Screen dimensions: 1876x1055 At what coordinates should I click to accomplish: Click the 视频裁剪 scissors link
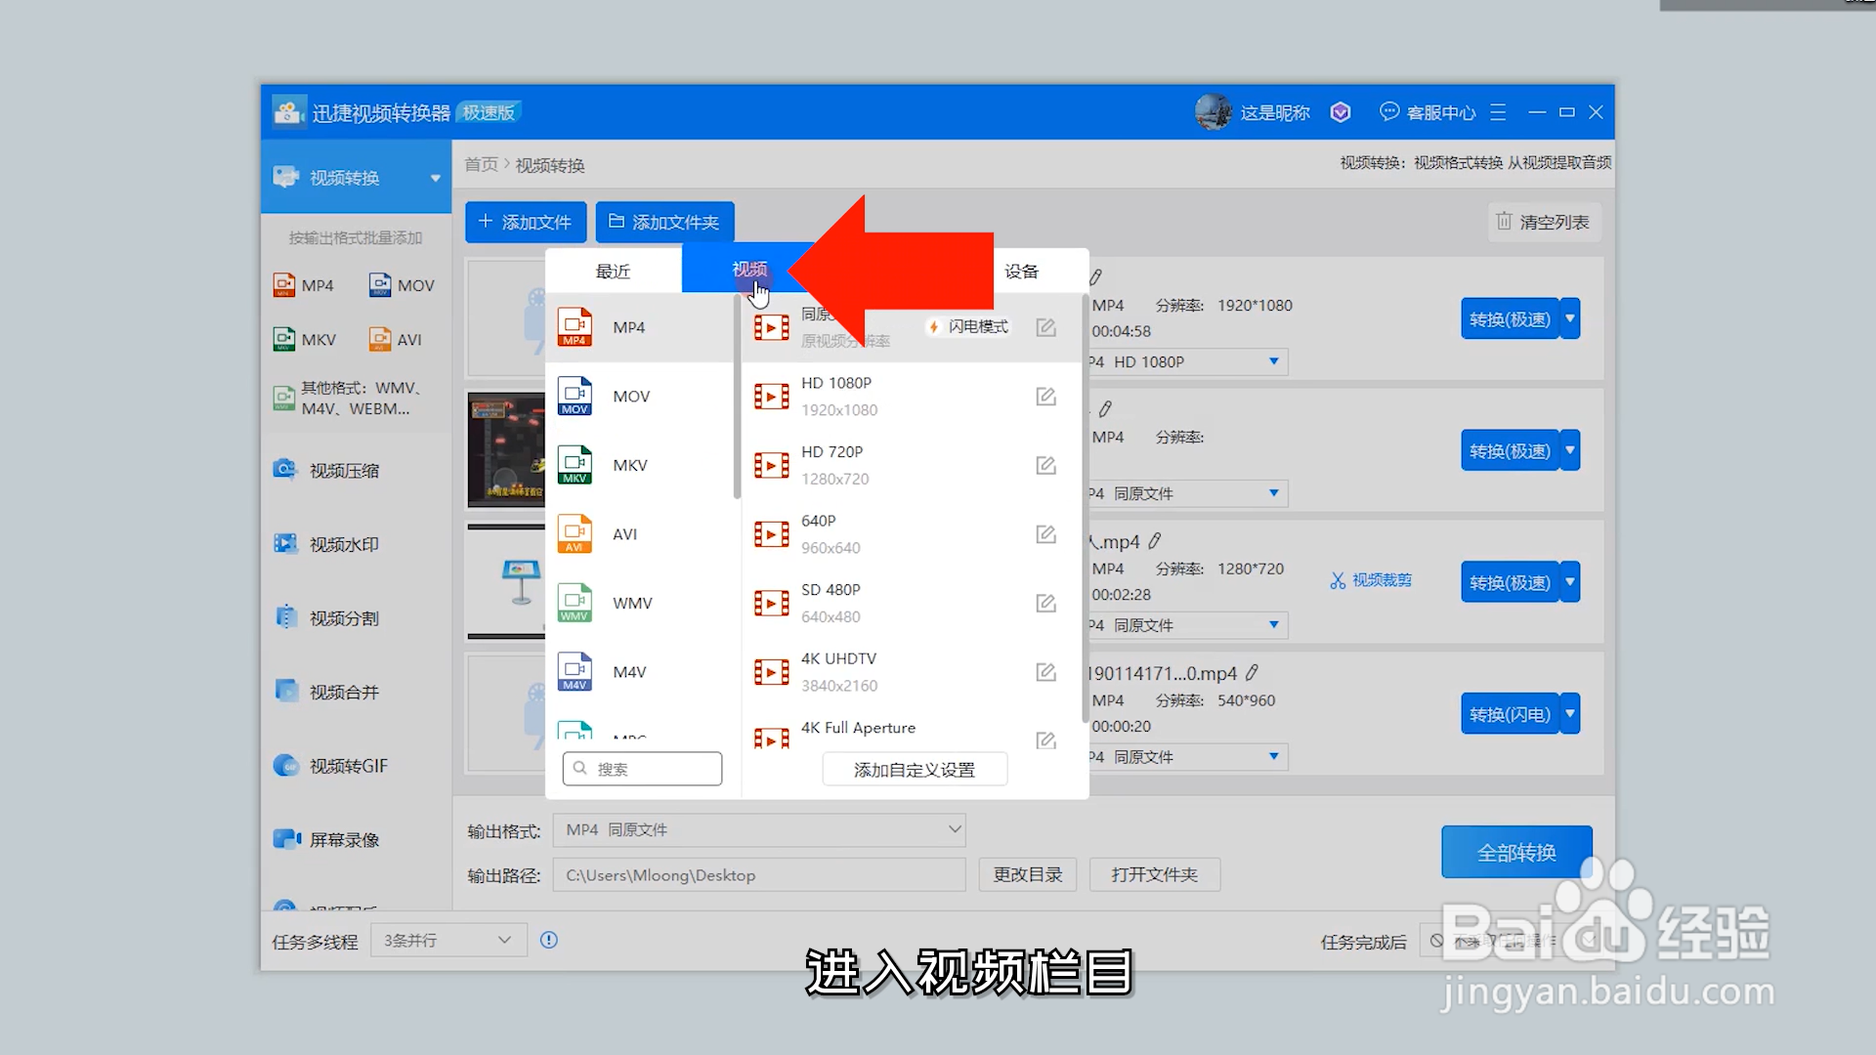point(1371,580)
